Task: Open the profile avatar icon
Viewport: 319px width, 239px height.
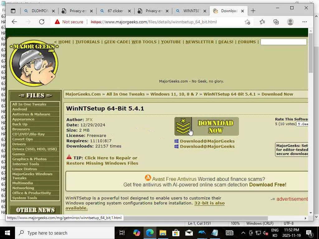Action: pyautogui.click(x=290, y=22)
